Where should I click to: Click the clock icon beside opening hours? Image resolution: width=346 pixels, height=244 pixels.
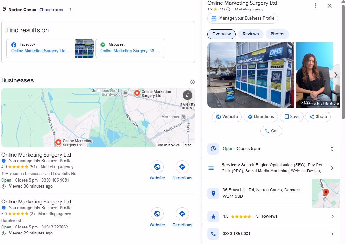[213, 149]
